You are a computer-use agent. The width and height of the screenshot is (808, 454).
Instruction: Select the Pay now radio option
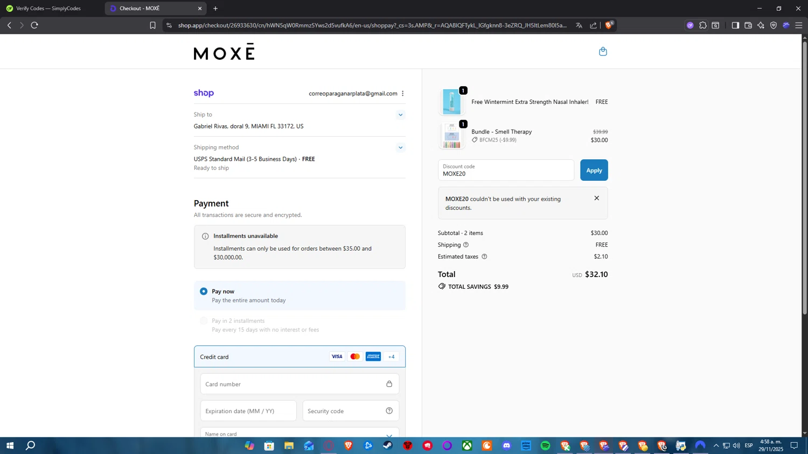[x=204, y=292]
